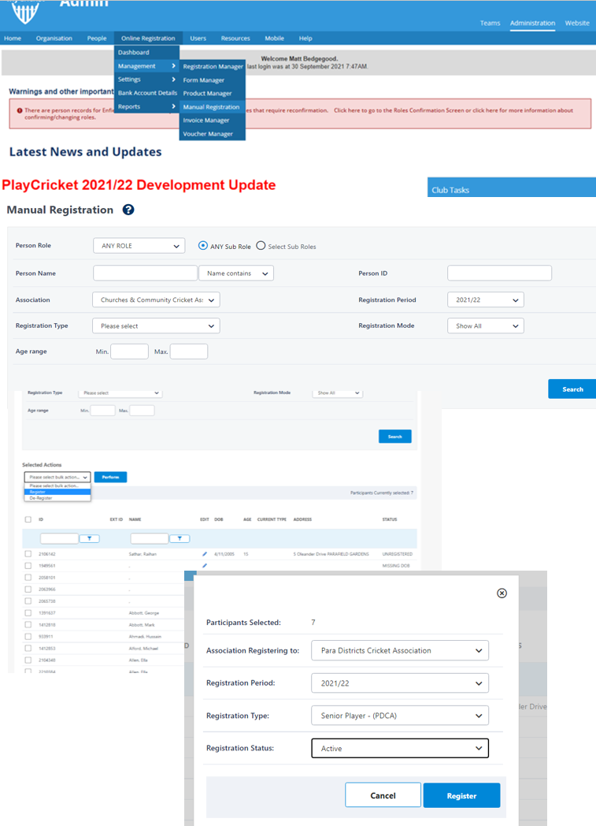The height and width of the screenshot is (826, 596).
Task: Click the ID column filter input box
Action: 59,538
